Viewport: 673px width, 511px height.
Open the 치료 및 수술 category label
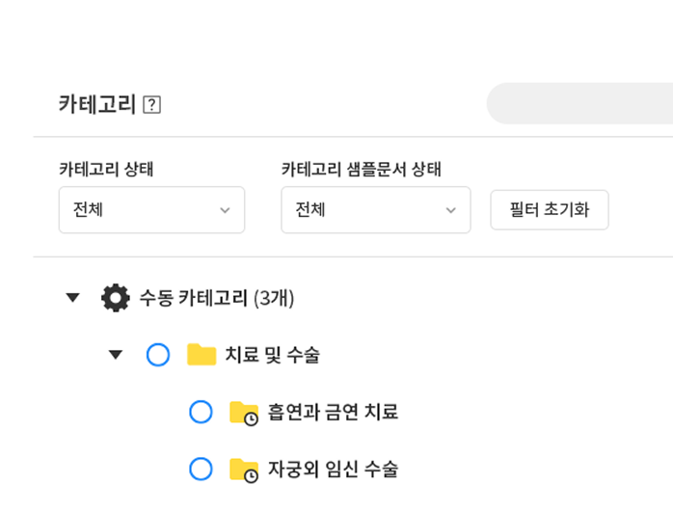(273, 355)
